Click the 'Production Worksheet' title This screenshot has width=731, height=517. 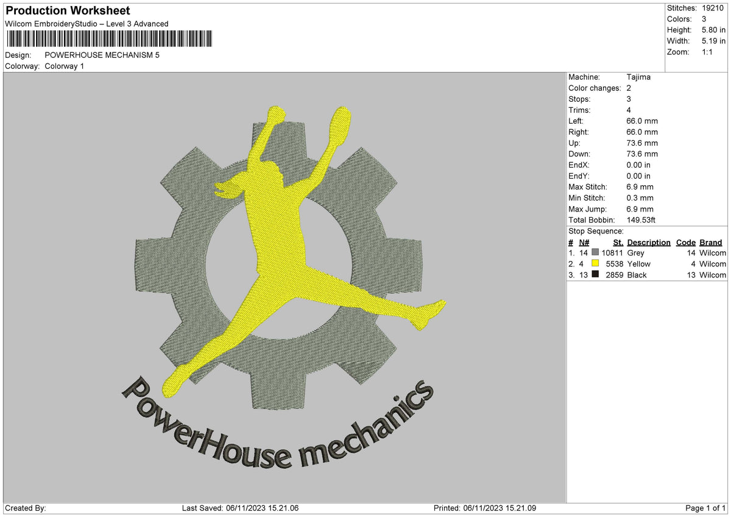point(68,10)
